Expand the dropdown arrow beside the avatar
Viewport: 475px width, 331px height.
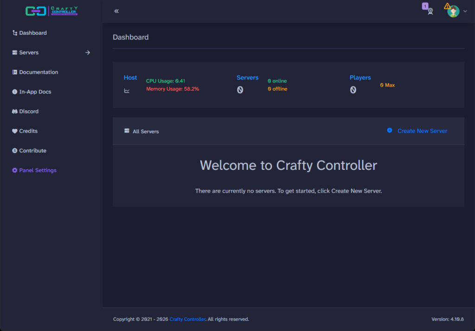465,12
